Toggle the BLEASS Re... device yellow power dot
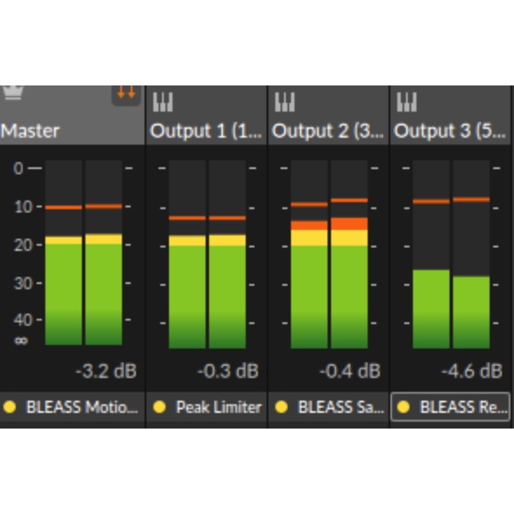 pos(403,407)
